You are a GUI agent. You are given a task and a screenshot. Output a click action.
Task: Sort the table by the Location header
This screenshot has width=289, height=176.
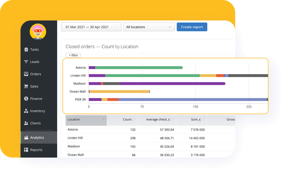coord(74,119)
